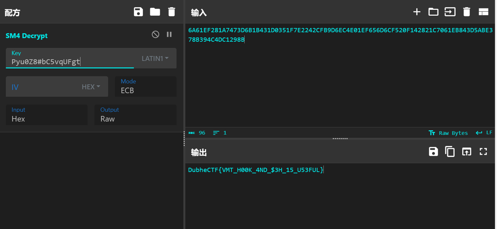The width and height of the screenshot is (497, 229).
Task: Clear the entire recipe
Action: [x=172, y=11]
